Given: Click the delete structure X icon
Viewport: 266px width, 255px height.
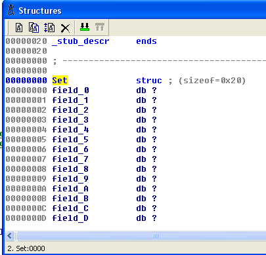Looking at the screenshot, I should pyautogui.click(x=65, y=28).
